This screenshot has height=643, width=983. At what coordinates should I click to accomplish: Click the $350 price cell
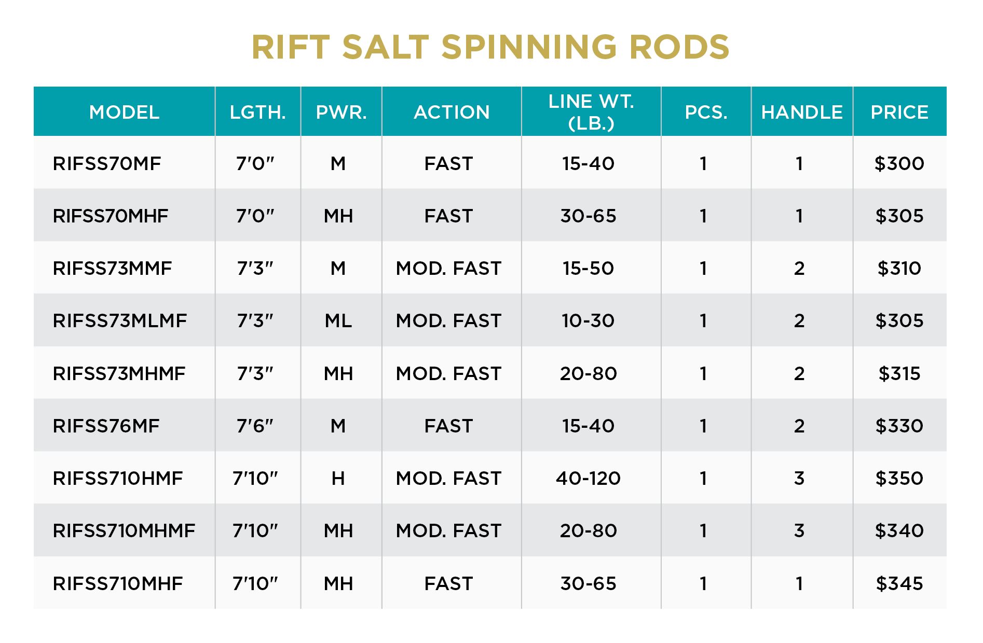[x=899, y=479]
